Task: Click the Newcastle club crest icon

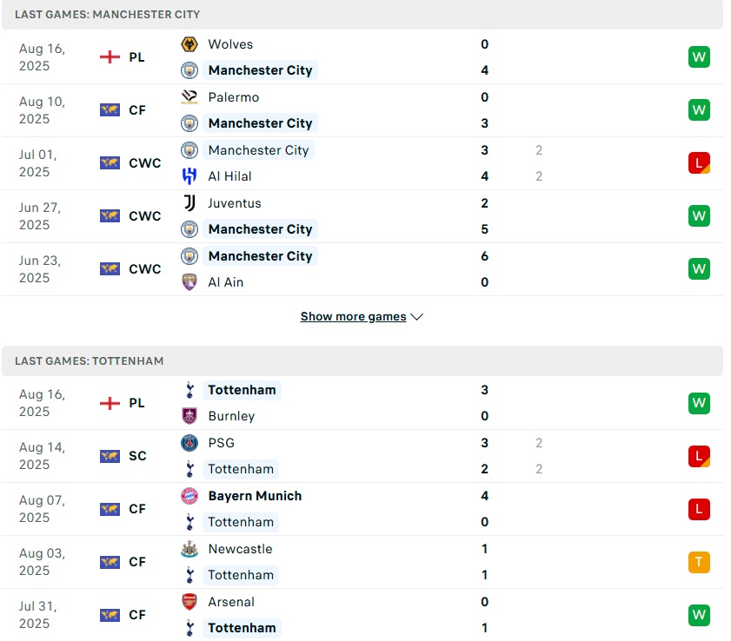Action: pos(189,549)
